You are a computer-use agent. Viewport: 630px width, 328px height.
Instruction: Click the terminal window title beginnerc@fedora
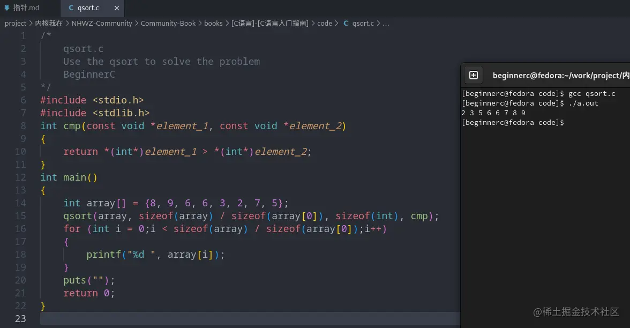click(x=561, y=76)
